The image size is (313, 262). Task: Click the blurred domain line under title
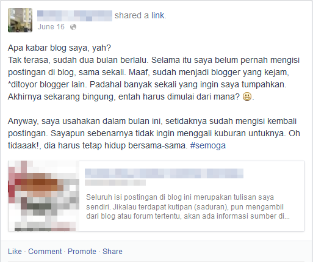(115, 183)
